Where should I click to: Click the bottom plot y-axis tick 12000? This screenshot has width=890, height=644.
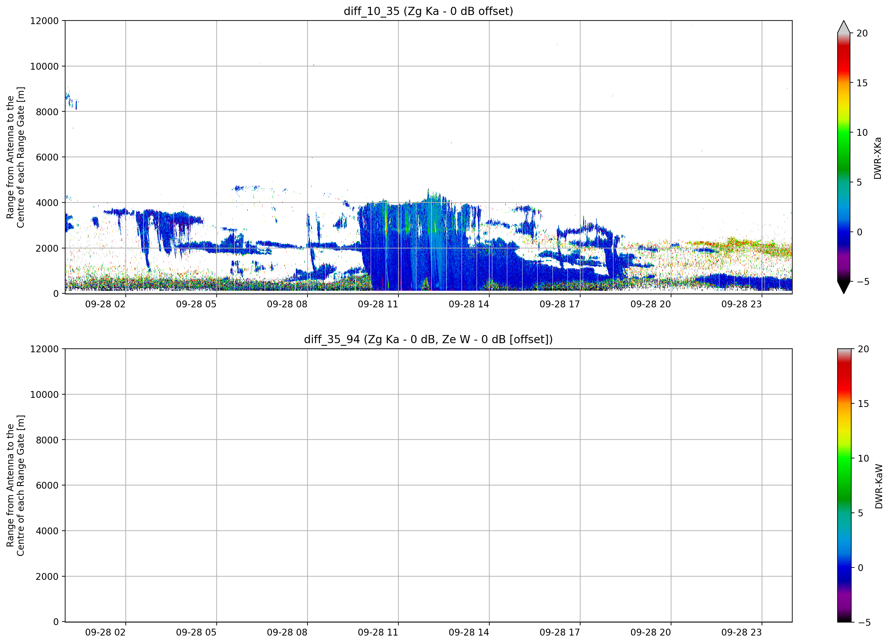click(44, 349)
